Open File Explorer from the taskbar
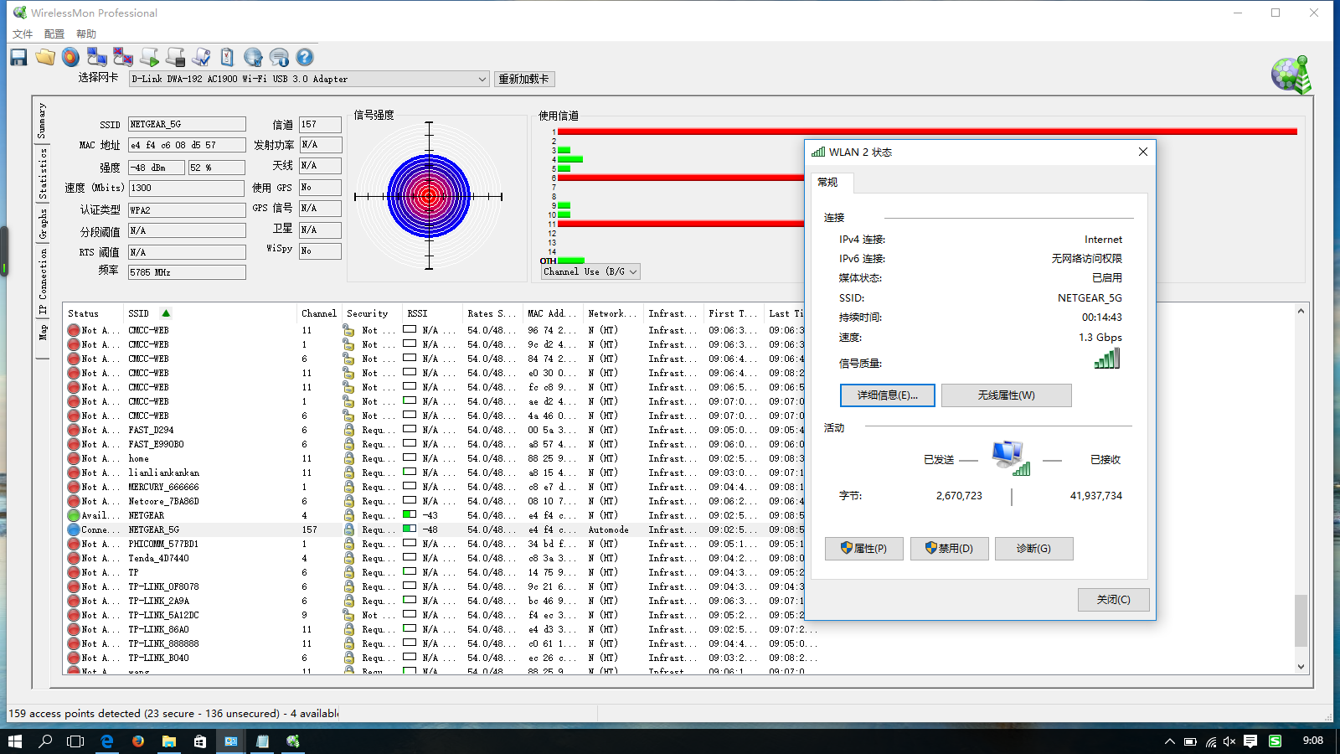The height and width of the screenshot is (754, 1340). click(x=169, y=741)
